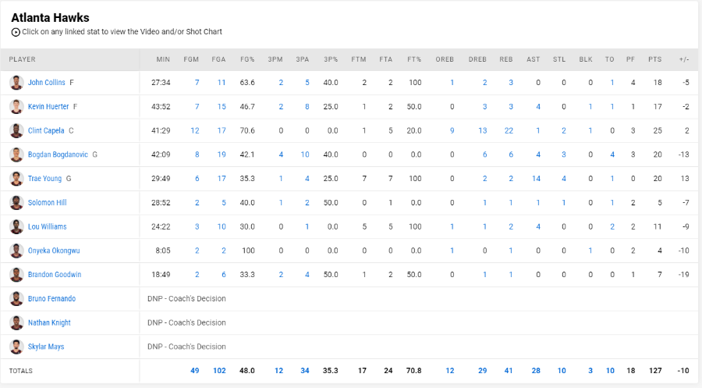View Trae Young's 14 assists video
This screenshot has width=702, height=388.
[x=536, y=178]
